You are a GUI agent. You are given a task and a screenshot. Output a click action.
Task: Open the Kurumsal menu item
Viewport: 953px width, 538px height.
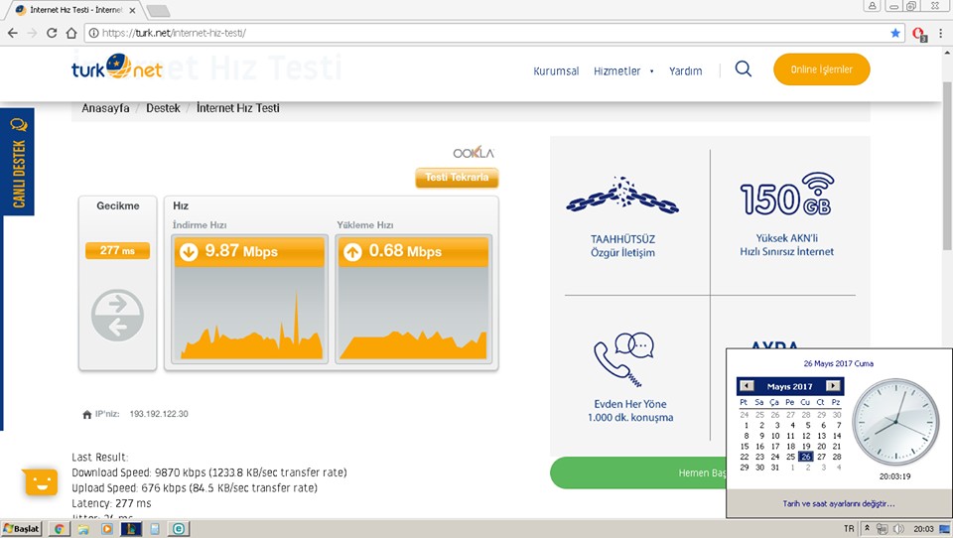coord(556,71)
